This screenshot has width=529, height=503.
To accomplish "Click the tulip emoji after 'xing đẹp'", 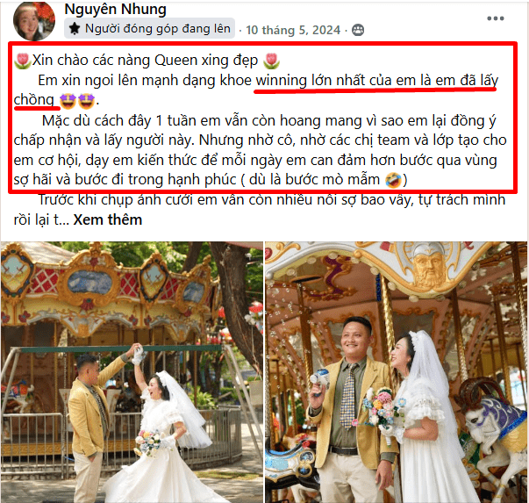I will click(271, 61).
